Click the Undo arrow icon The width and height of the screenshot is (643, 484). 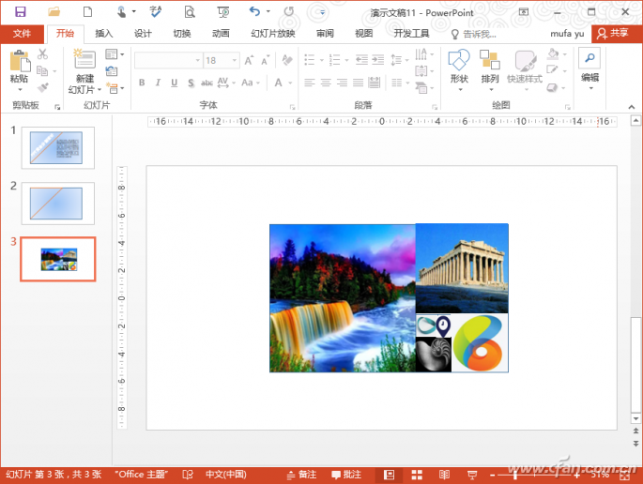tap(253, 11)
